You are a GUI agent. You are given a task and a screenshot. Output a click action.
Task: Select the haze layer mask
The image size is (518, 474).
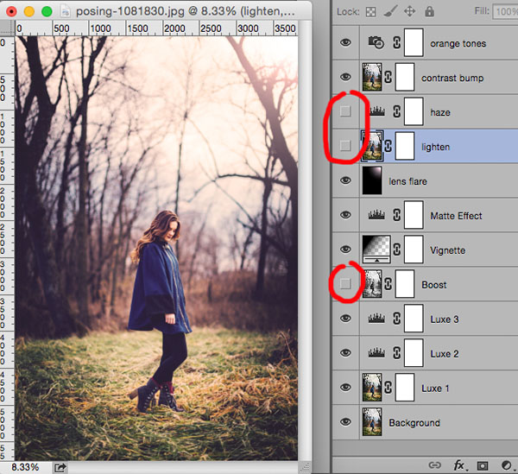pos(414,111)
